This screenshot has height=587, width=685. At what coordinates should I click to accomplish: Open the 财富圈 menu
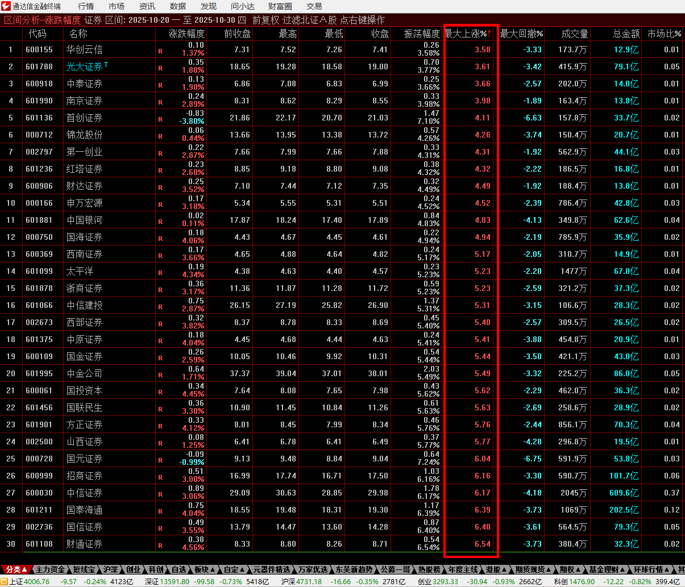[x=280, y=6]
